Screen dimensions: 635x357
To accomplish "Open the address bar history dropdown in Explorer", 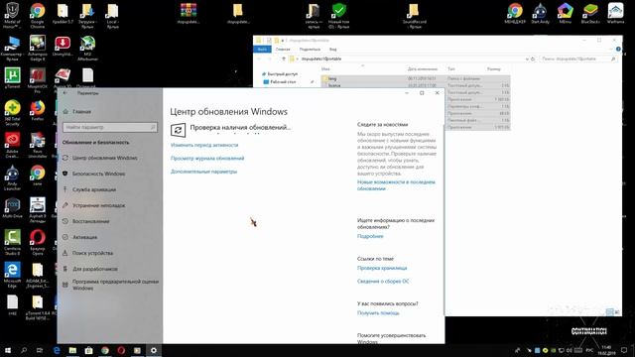I will pos(527,59).
